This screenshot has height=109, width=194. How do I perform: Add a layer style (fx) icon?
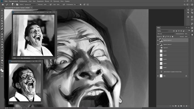click(x=173, y=106)
